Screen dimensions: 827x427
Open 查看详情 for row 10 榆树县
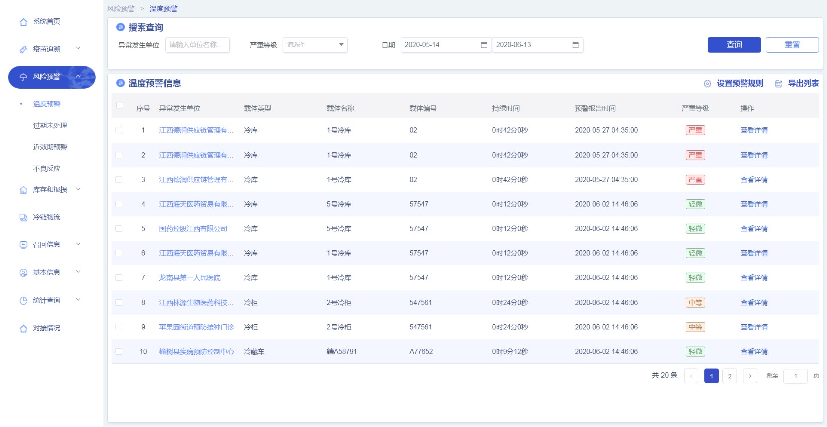(x=754, y=352)
